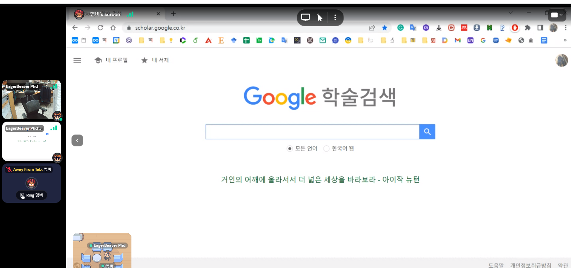Click the Scholar search input field
Image resolution: width=571 pixels, height=268 pixels.
(x=312, y=132)
